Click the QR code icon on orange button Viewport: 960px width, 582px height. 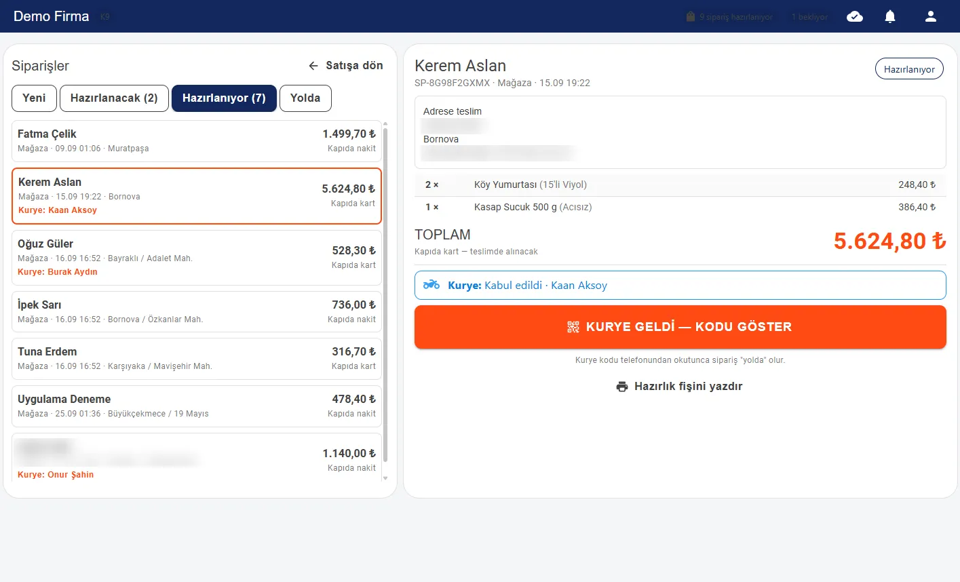[573, 327]
